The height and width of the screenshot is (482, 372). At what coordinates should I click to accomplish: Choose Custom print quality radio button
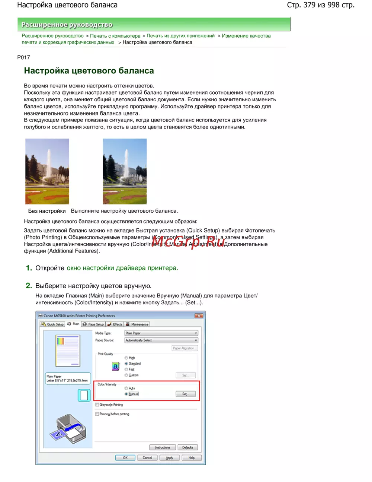(126, 375)
